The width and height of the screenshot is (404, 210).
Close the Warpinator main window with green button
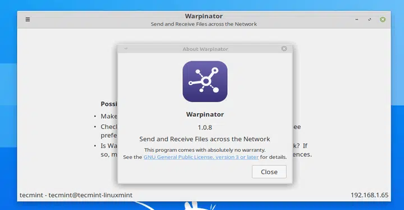(x=383, y=20)
